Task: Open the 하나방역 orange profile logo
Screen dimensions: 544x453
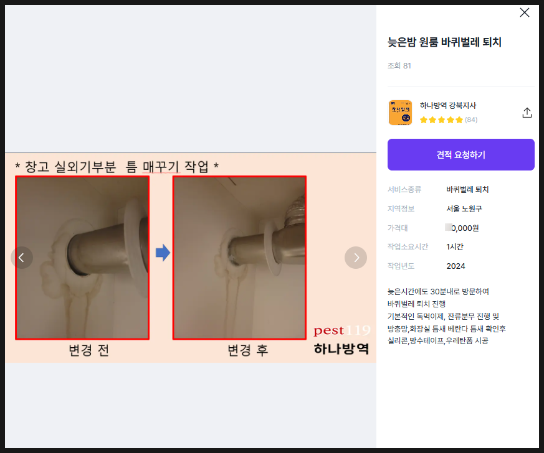Action: pos(400,113)
